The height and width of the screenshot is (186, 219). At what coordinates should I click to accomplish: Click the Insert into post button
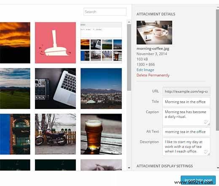click(198, 180)
